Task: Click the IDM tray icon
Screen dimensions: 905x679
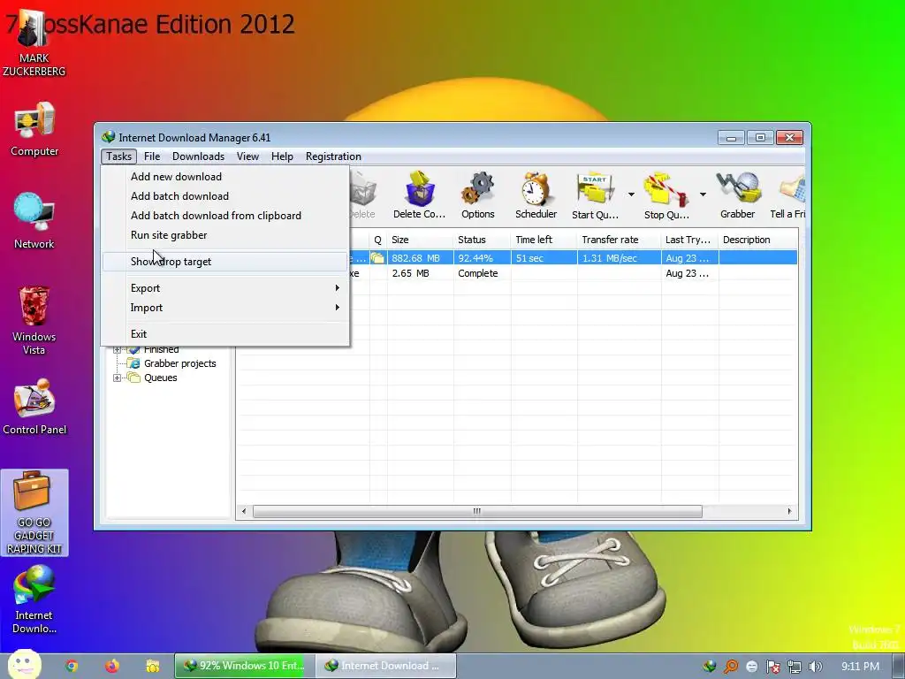Action: click(710, 667)
